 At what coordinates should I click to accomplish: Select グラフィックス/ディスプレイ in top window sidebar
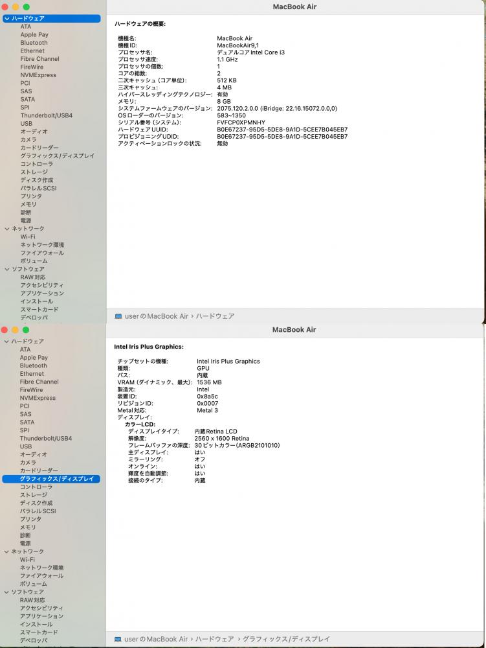point(58,156)
